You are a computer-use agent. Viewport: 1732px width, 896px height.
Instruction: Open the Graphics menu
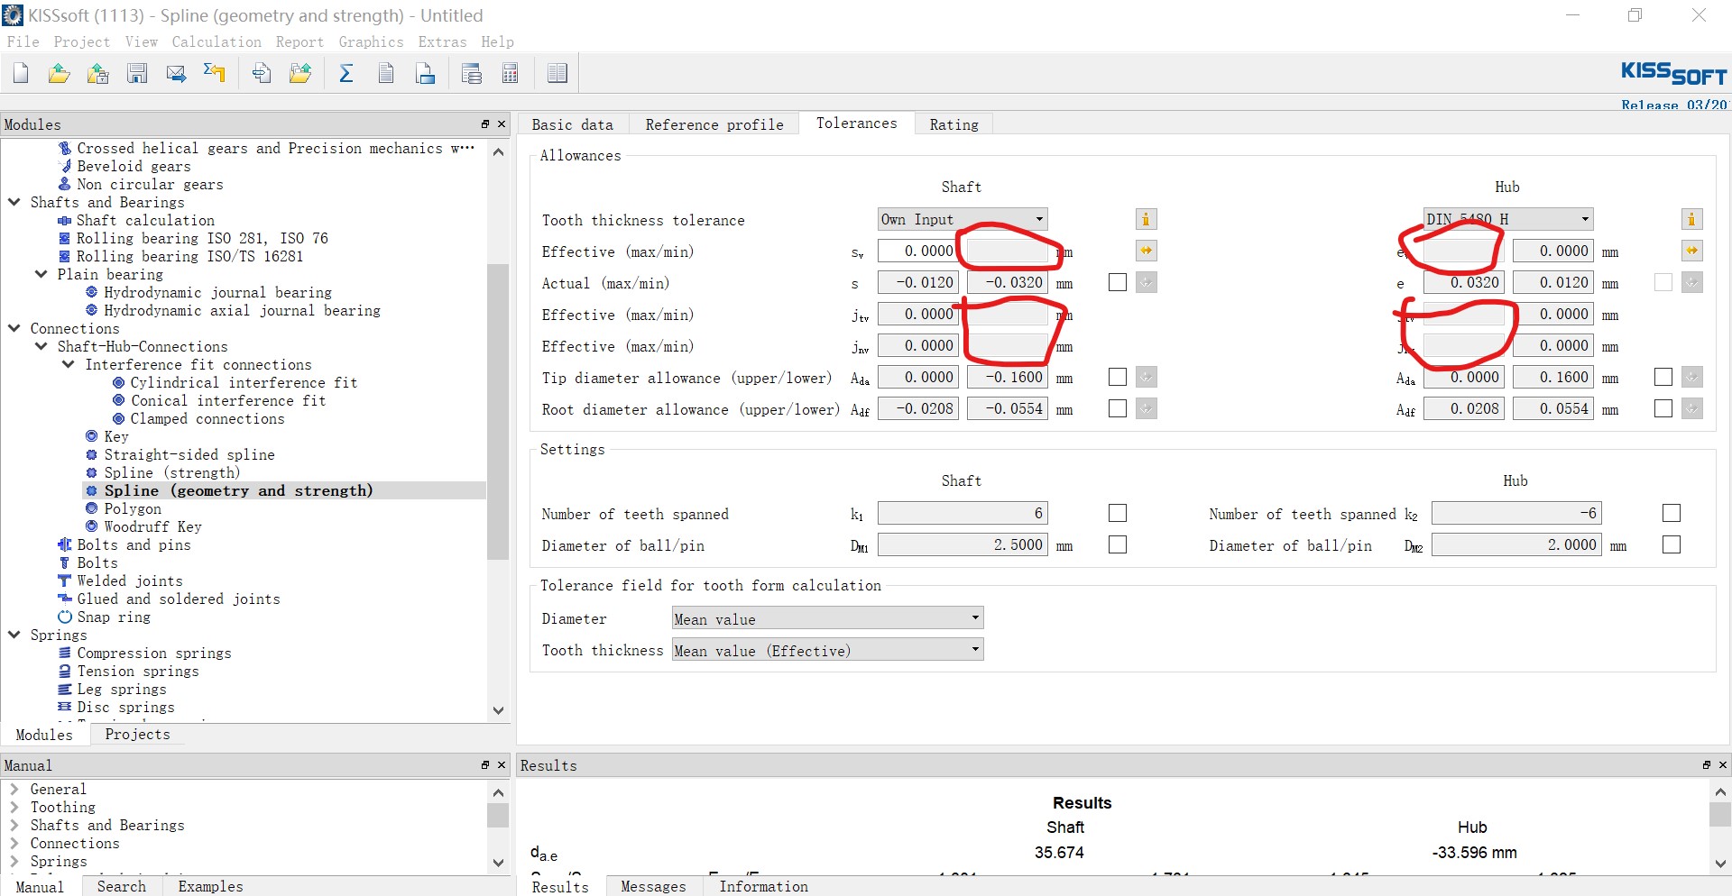371,41
